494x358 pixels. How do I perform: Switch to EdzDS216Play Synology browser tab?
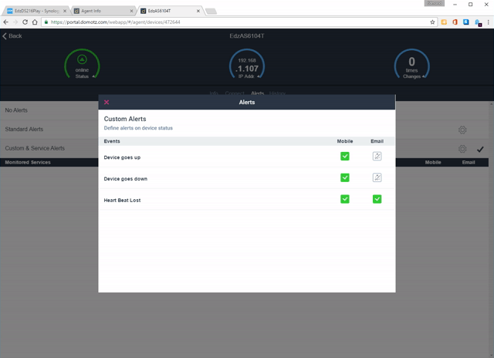pos(36,11)
